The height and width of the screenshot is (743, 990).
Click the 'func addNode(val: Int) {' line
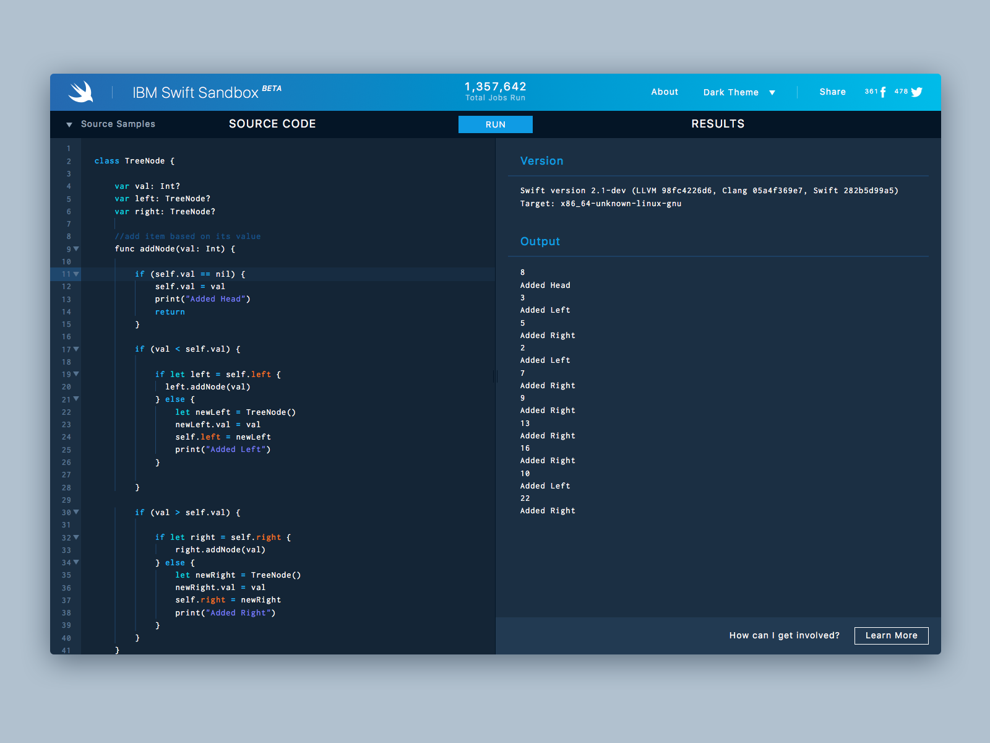tap(175, 249)
